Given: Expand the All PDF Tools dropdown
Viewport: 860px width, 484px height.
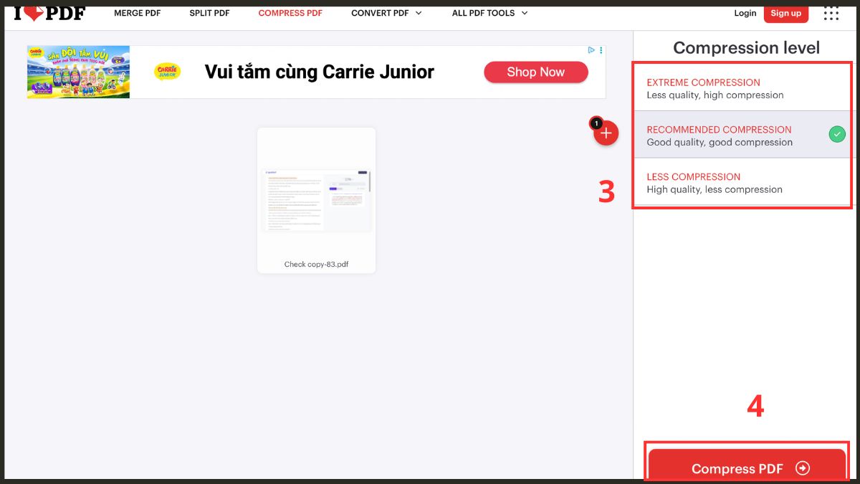Looking at the screenshot, I should click(489, 13).
